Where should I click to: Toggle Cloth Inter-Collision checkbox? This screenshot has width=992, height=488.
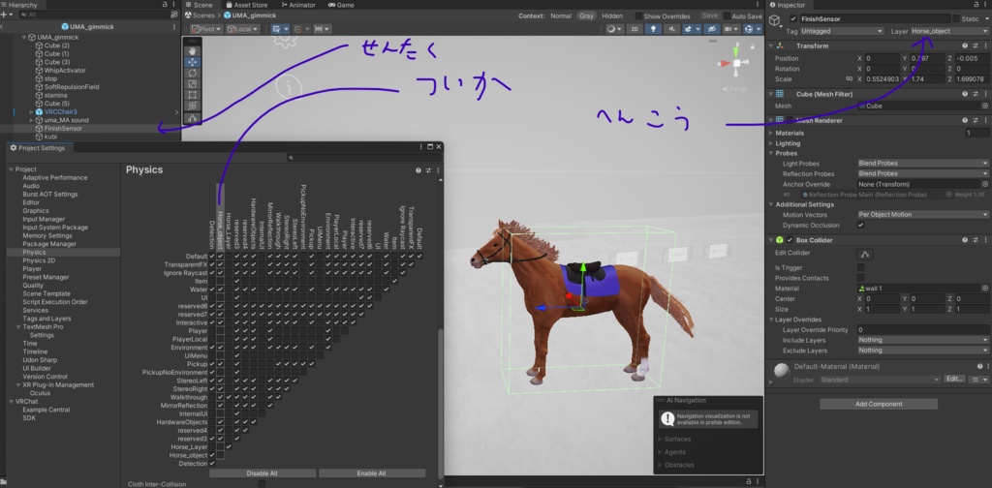point(262,483)
